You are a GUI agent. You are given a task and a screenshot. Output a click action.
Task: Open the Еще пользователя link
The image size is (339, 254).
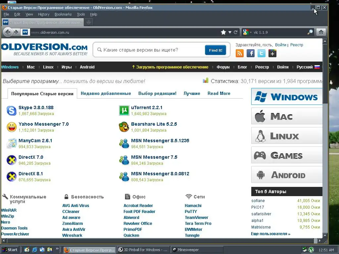point(270,234)
